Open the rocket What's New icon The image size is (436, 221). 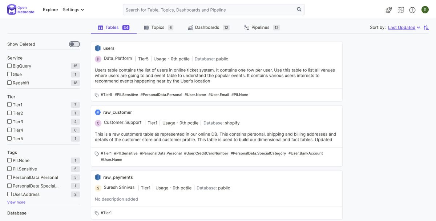point(389,10)
